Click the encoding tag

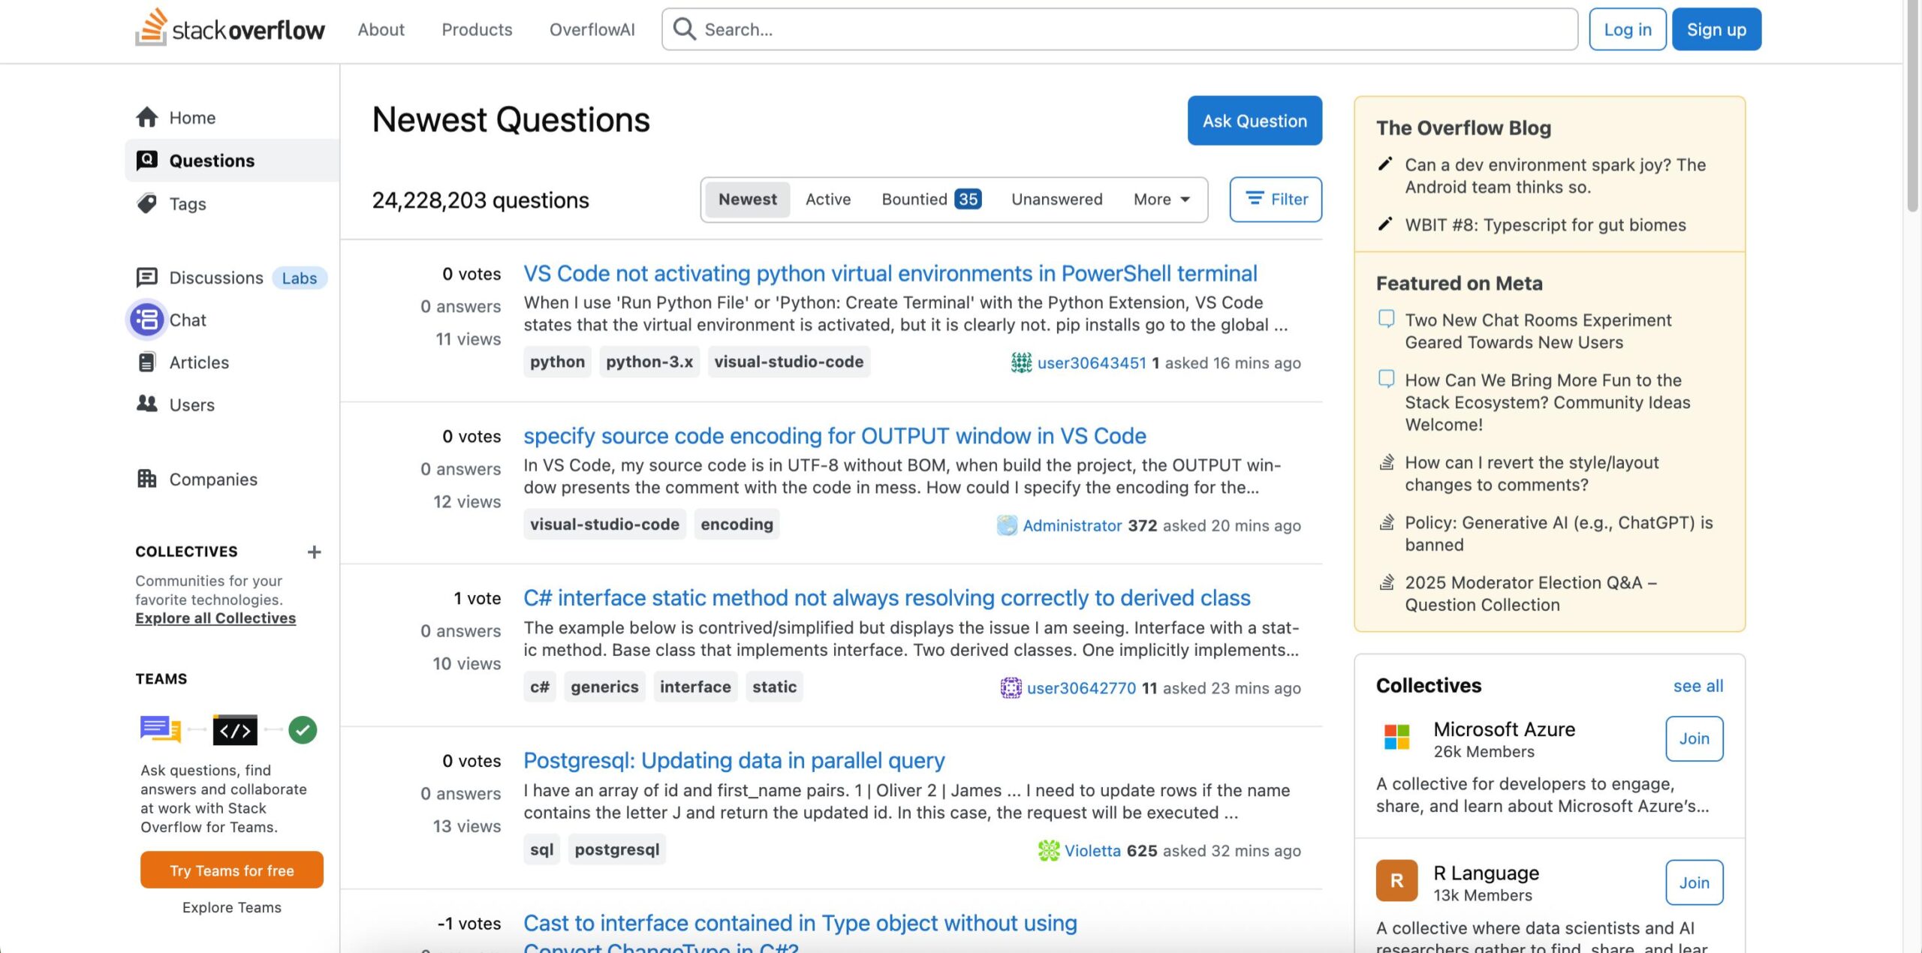[737, 524]
